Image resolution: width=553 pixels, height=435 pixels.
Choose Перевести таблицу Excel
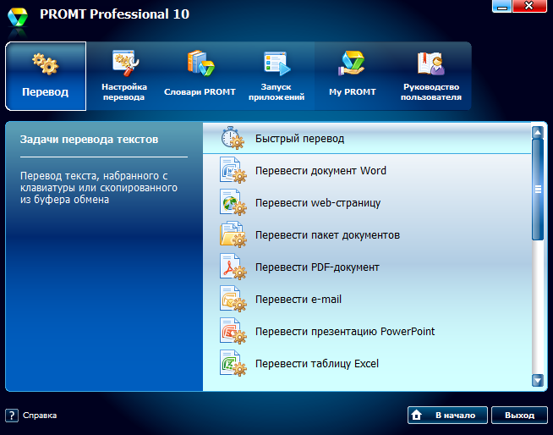pos(367,363)
